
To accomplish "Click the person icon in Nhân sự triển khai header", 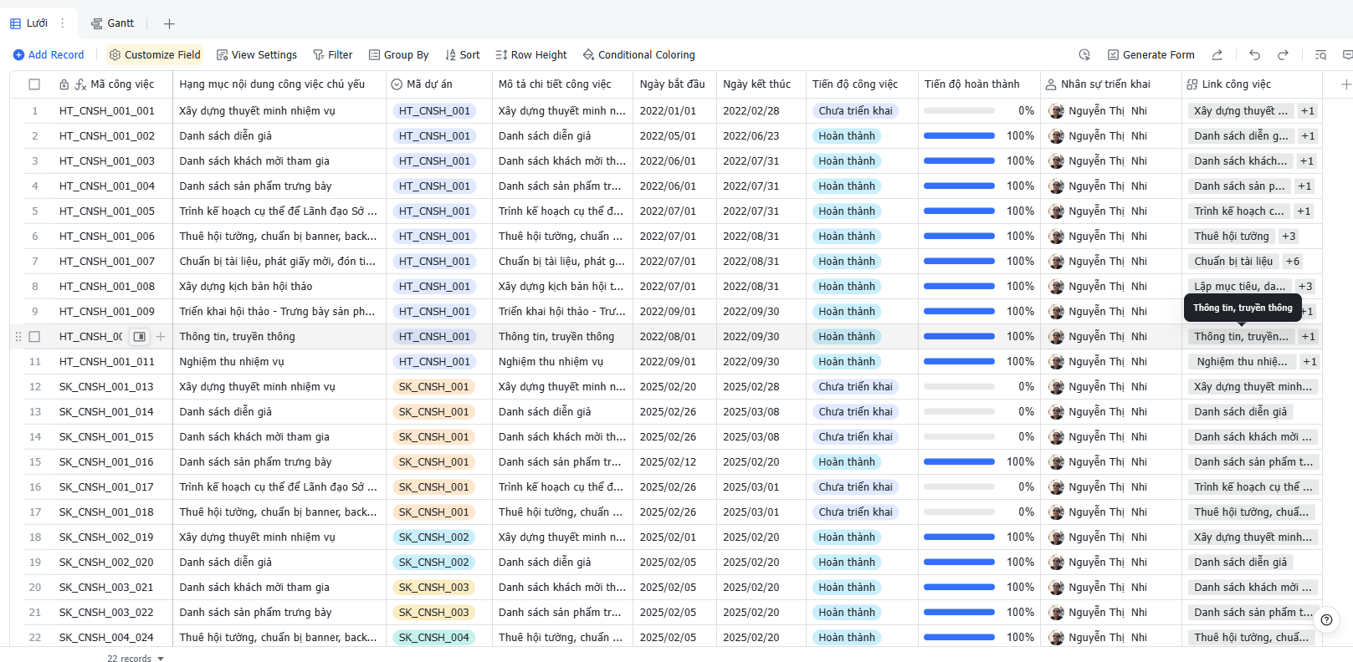I will 1051,84.
